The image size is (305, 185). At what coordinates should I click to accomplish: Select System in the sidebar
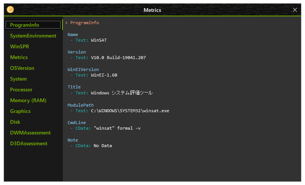[x=19, y=79]
